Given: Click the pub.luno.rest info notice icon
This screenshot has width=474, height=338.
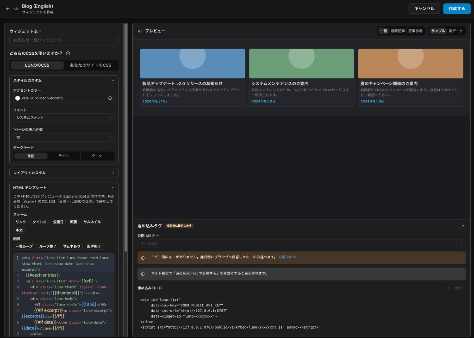Looking at the screenshot, I should pos(143,274).
